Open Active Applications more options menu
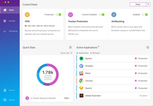Screen dimensions: 153x106 pyautogui.click(x=148, y=47)
